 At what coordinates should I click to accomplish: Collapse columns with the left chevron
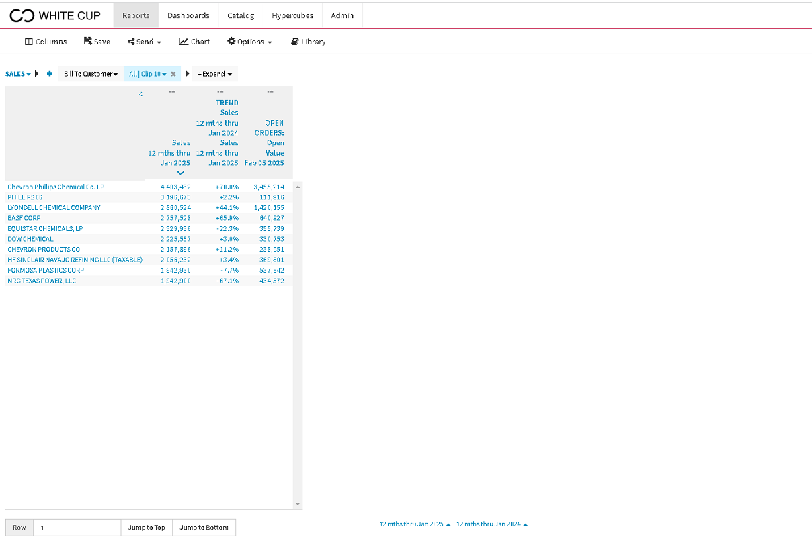[140, 94]
